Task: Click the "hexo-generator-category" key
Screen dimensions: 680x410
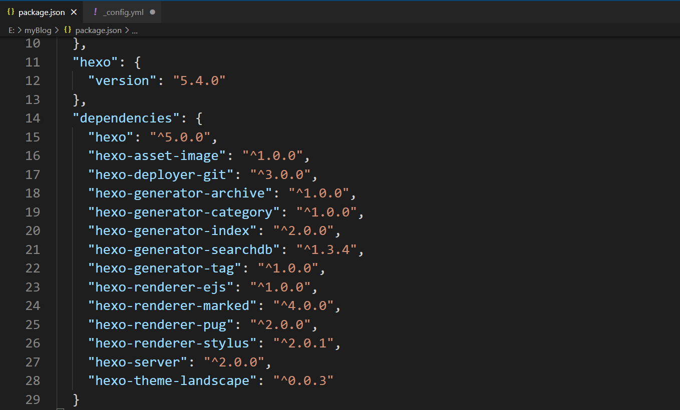Action: (184, 212)
